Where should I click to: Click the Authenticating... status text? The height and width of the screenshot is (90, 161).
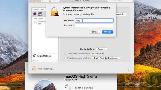[46, 69]
